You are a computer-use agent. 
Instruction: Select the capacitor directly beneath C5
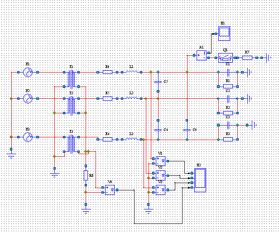click(158, 130)
